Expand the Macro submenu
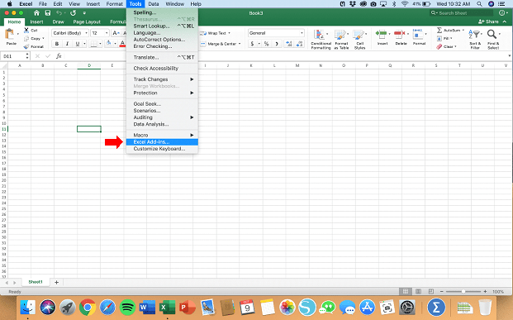The image size is (513, 320). pos(162,135)
